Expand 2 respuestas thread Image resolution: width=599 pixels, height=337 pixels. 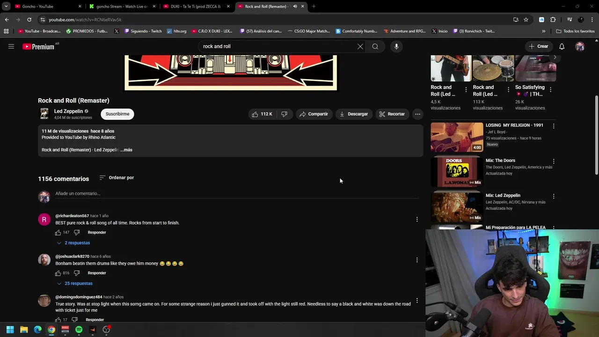point(73,243)
